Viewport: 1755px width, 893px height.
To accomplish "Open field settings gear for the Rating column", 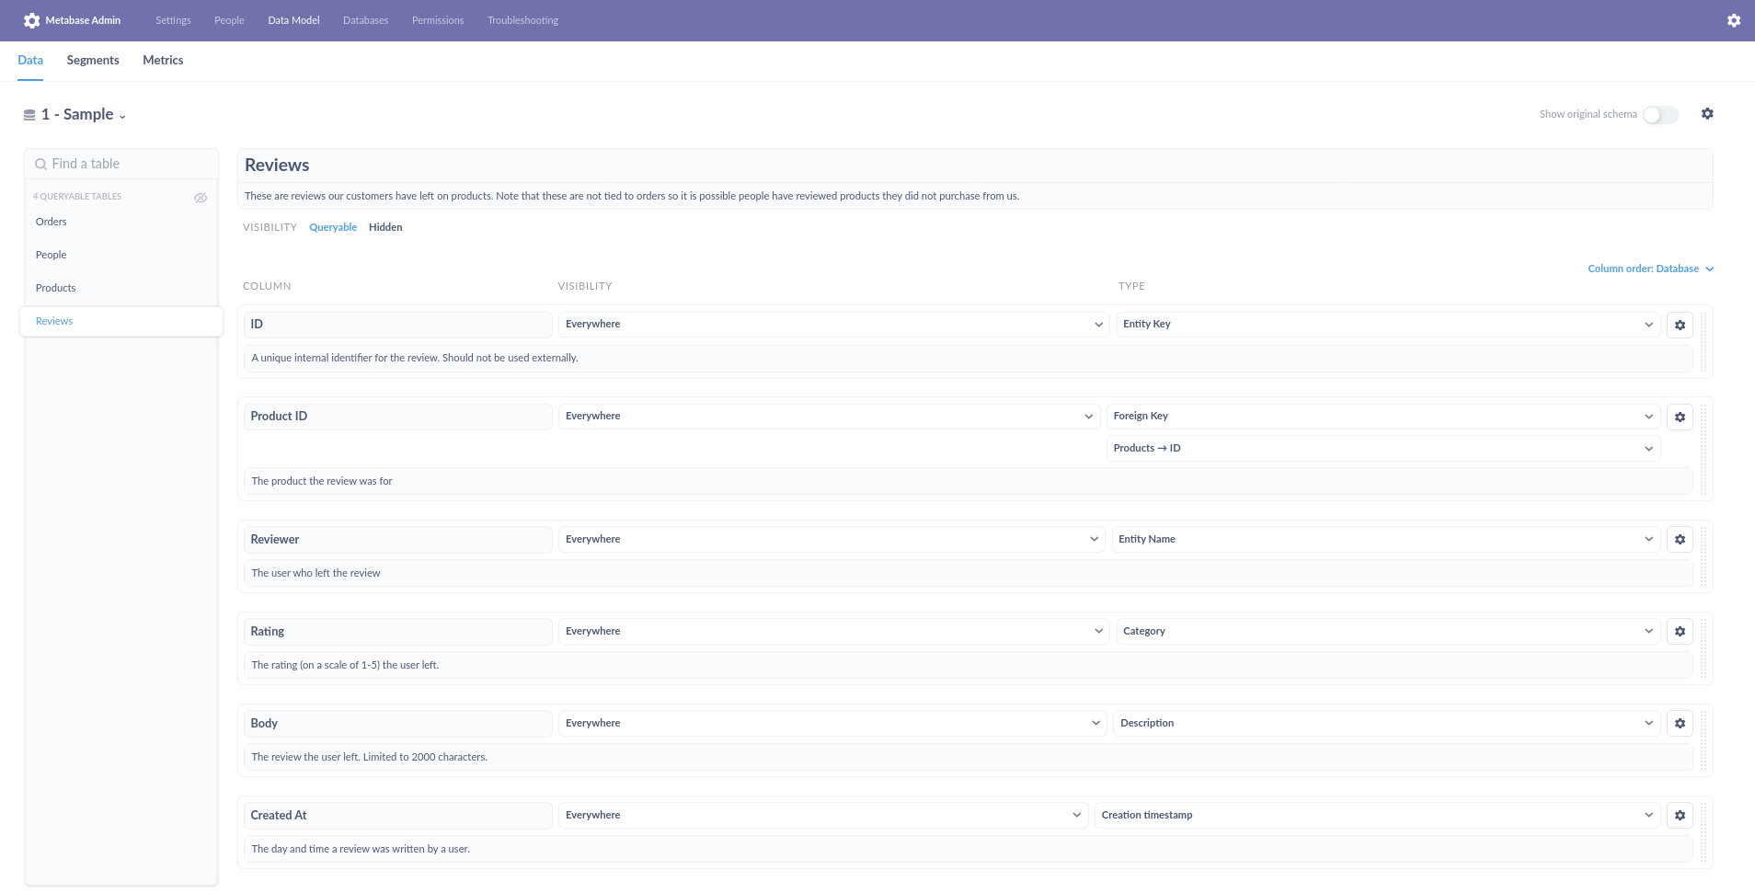I will [1680, 631].
